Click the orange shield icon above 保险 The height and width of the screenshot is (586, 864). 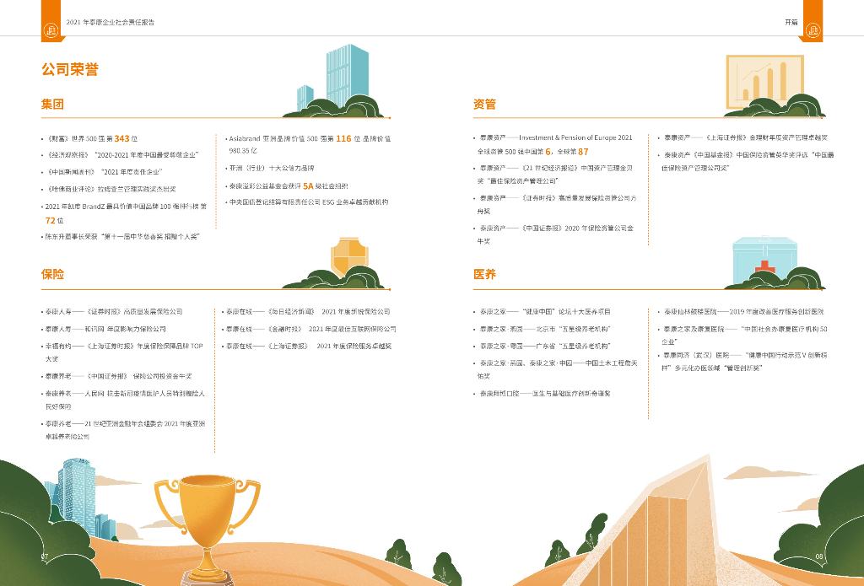tap(349, 256)
